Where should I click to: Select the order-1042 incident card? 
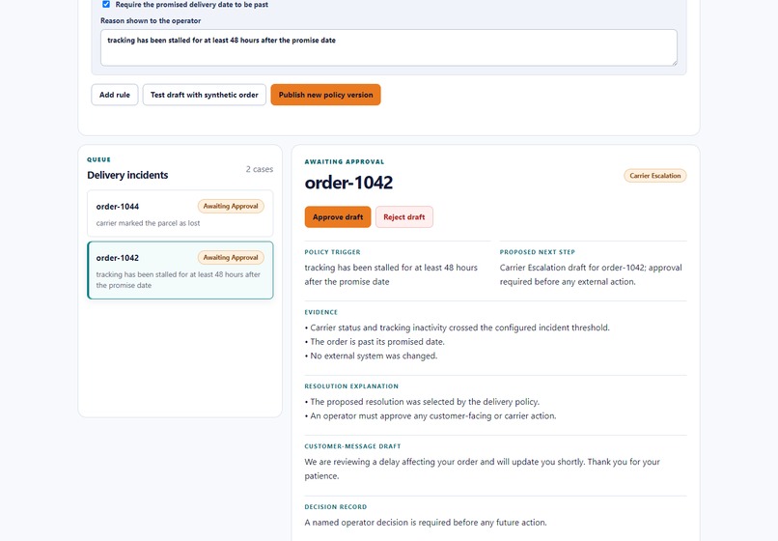click(181, 270)
